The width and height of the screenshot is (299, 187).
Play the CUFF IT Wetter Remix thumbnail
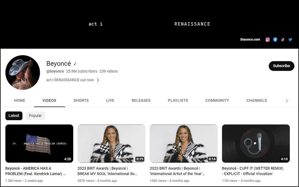256,144
